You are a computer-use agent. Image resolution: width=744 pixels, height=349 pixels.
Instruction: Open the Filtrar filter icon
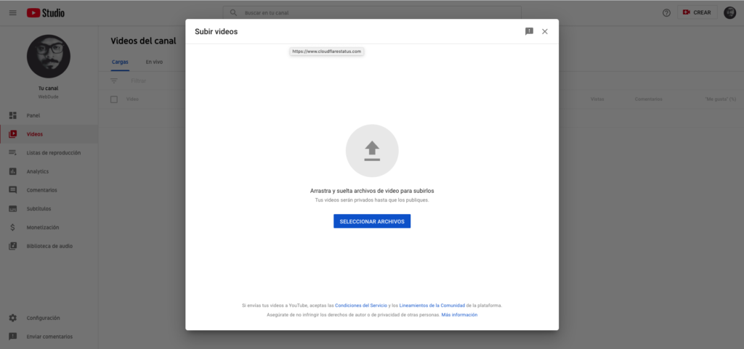pyautogui.click(x=114, y=81)
